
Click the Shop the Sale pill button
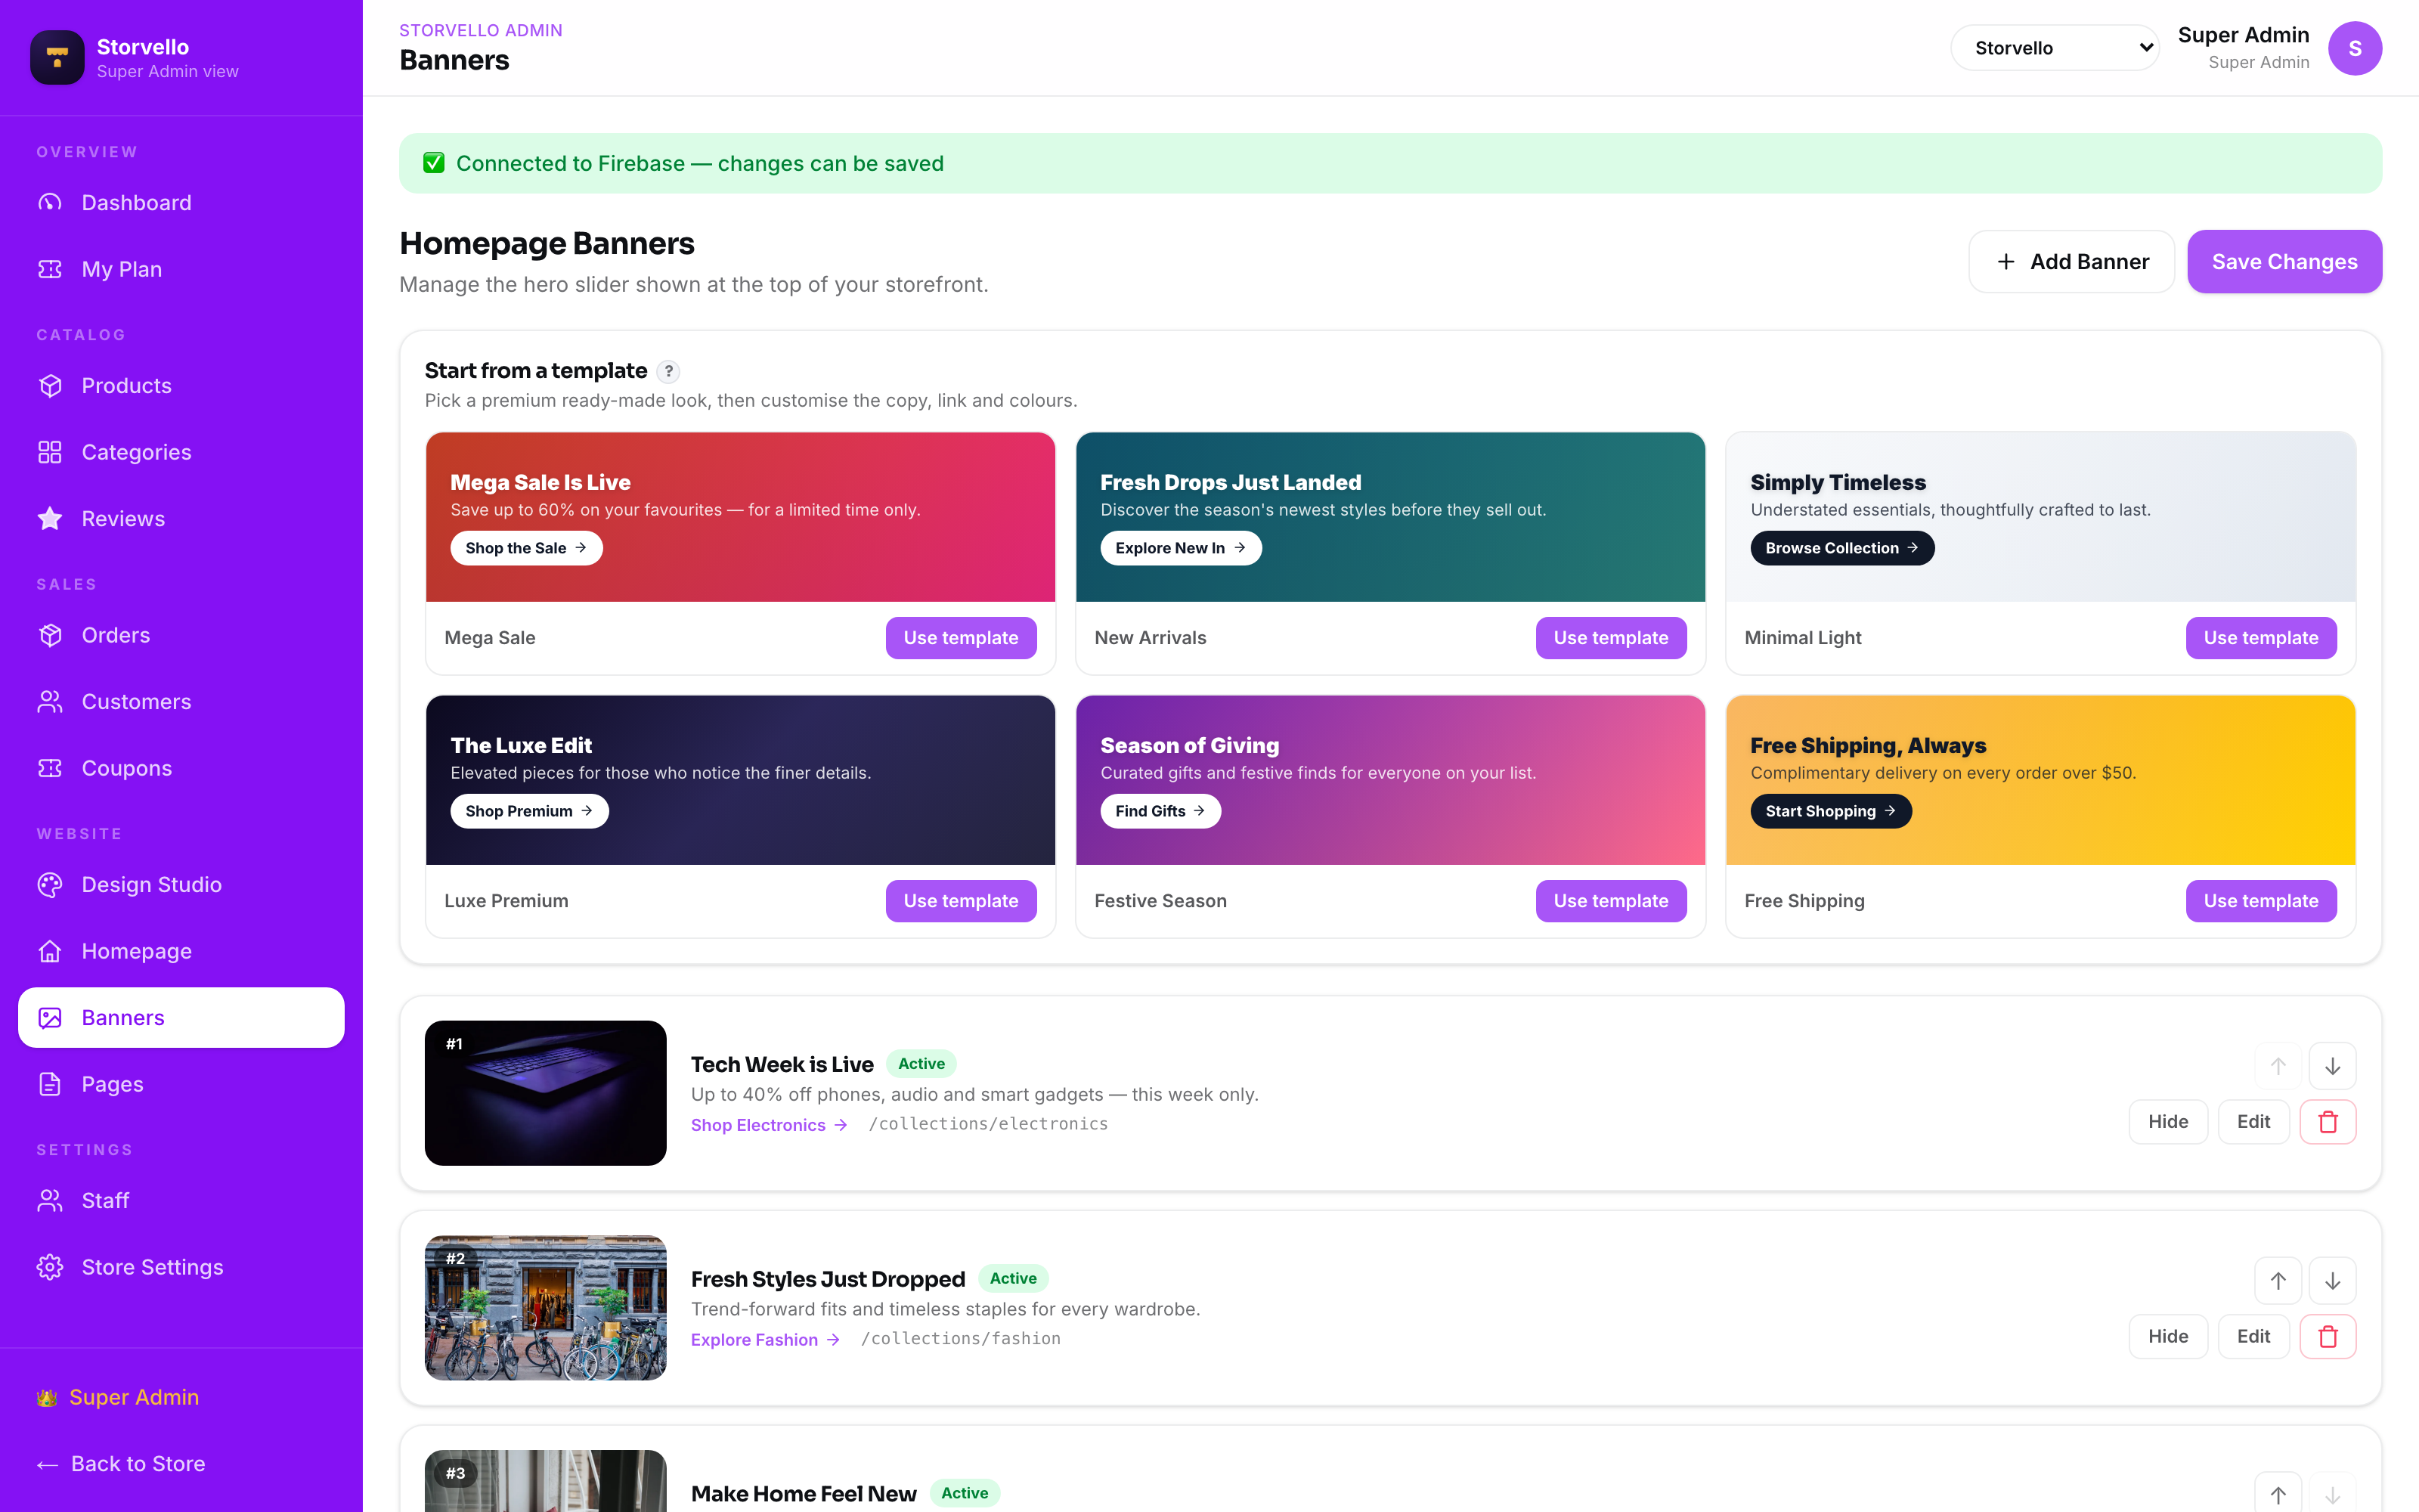[x=526, y=548]
